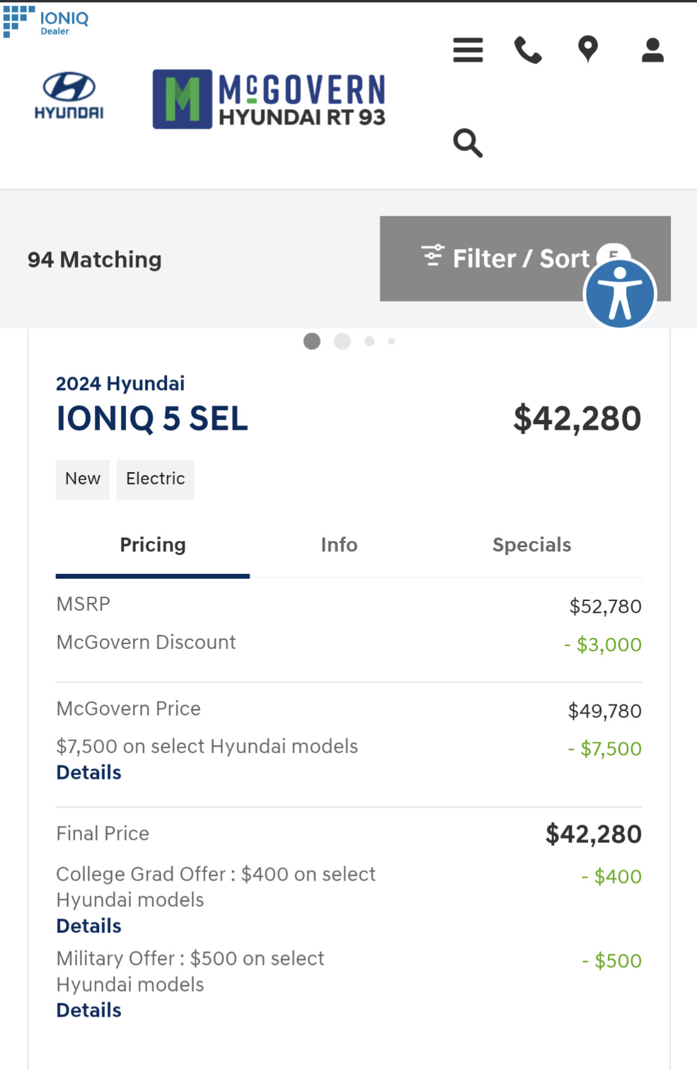The height and width of the screenshot is (1070, 697).
Task: Open the IONIQ 5 SEL vehicle title
Action: pyautogui.click(x=152, y=418)
